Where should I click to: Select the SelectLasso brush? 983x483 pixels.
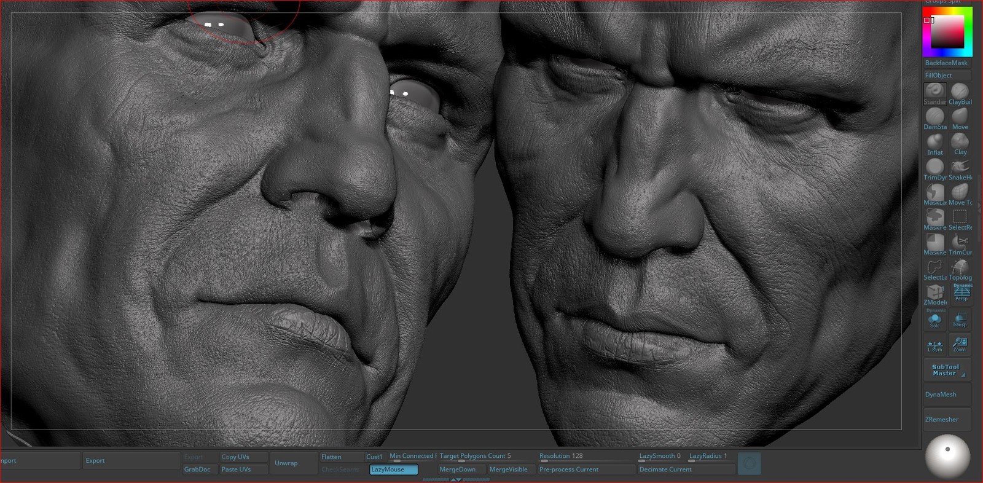934,270
